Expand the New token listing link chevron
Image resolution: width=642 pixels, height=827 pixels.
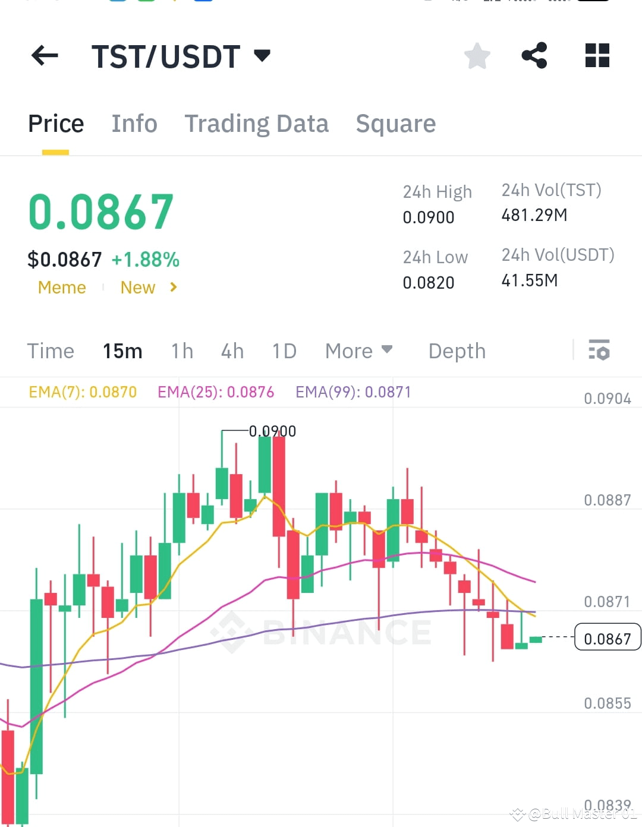[172, 288]
